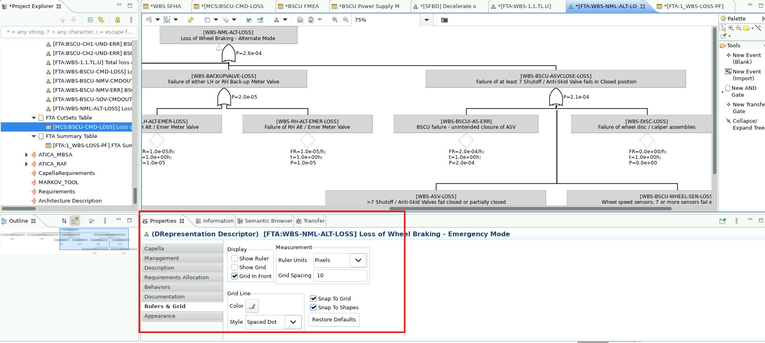The height and width of the screenshot is (343, 765).
Task: Select the palette zoom in tool
Action: coord(731,28)
